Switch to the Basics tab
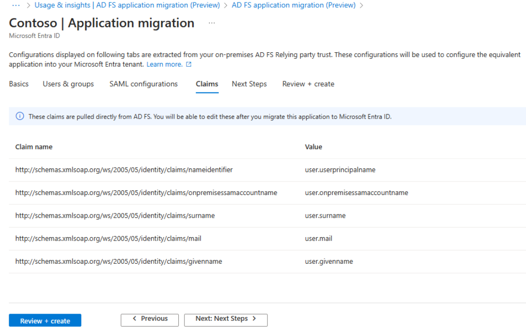526x333 pixels. pos(19,84)
